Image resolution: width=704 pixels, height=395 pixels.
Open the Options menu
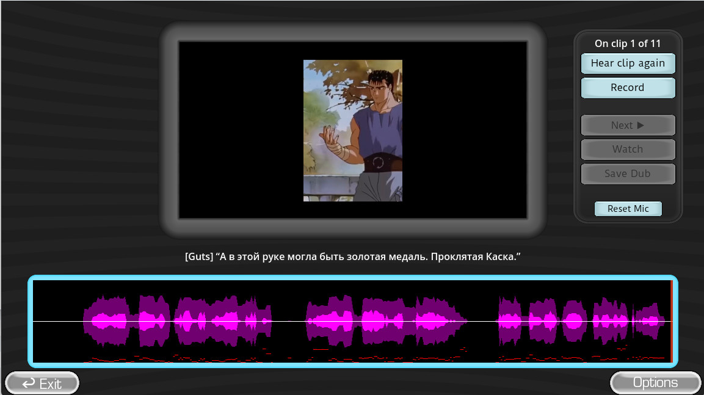tap(655, 382)
